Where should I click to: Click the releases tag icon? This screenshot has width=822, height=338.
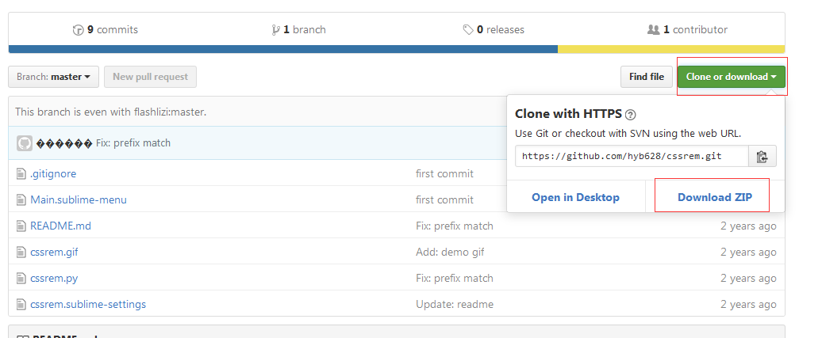[x=468, y=30]
